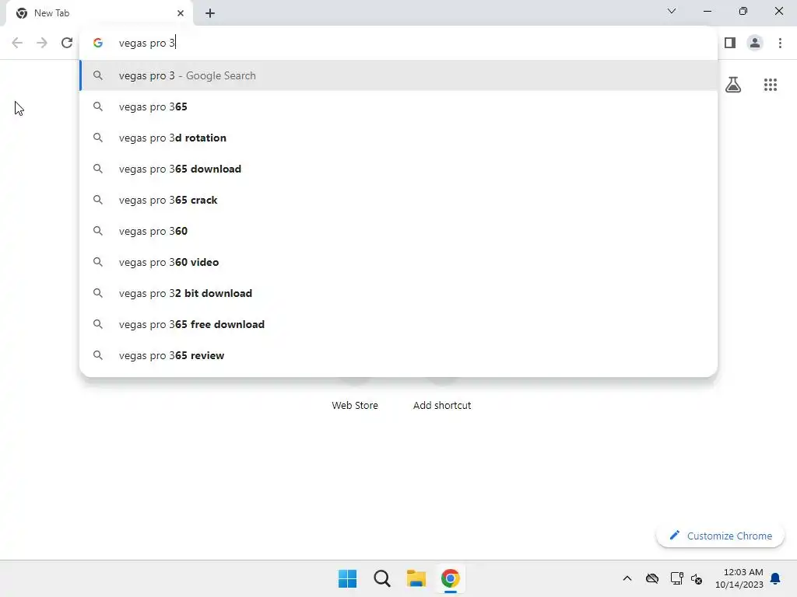The image size is (797, 597).
Task: Close the New Tab tab
Action: 181,13
